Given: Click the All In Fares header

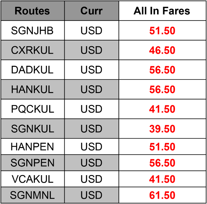Looking at the screenshot, I should pos(162,11).
